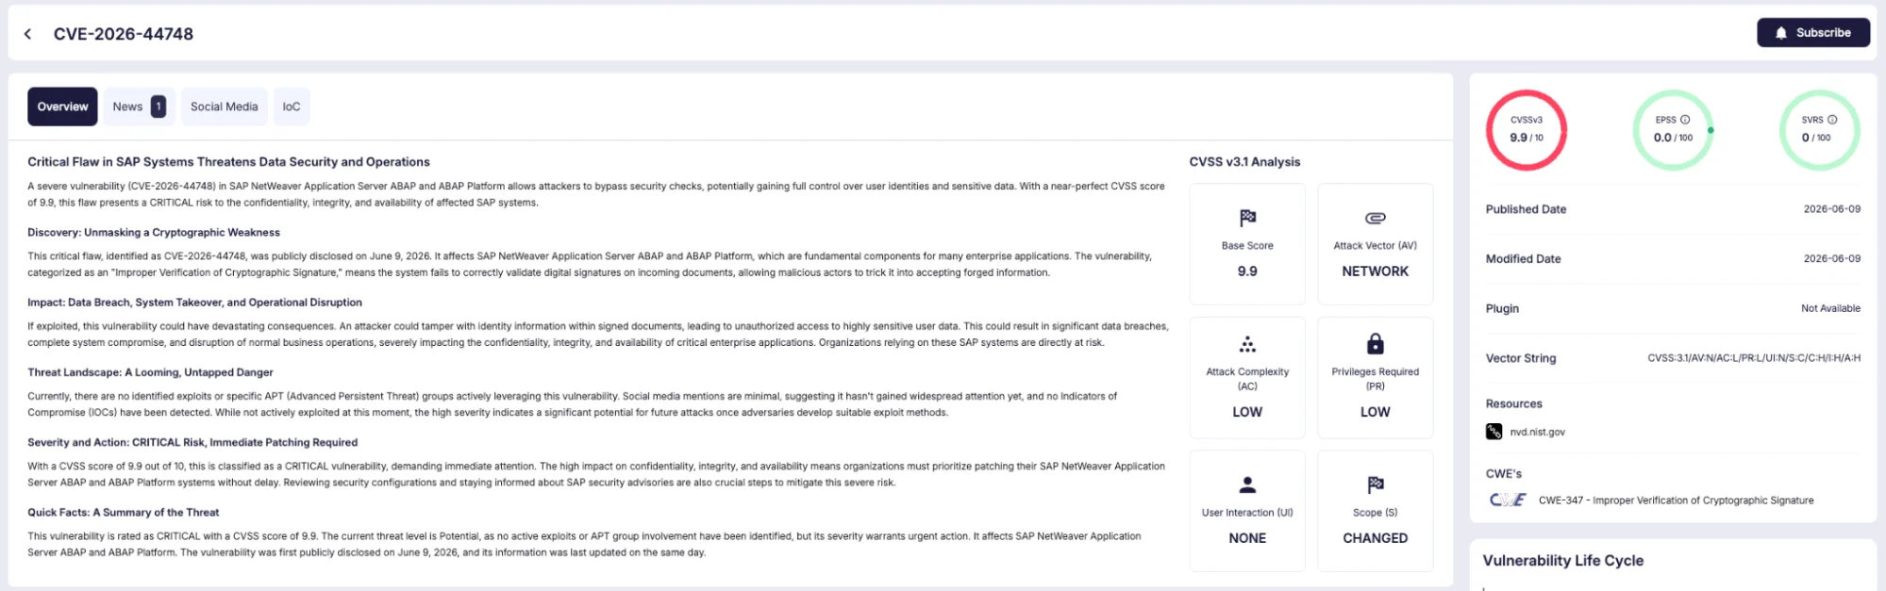Screen dimensions: 1886x591
Task: Open the Social Media tab
Action: pyautogui.click(x=224, y=107)
